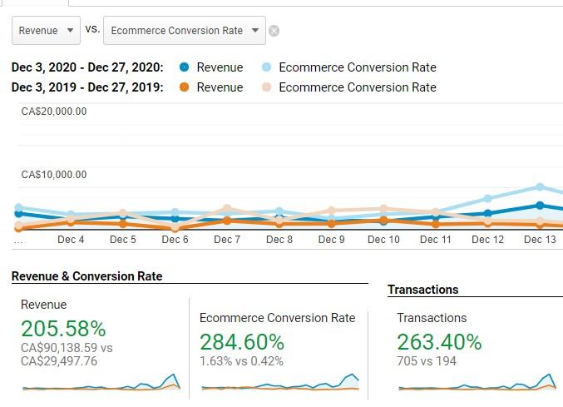Click the Dec 9 date axis label

pyautogui.click(x=331, y=240)
